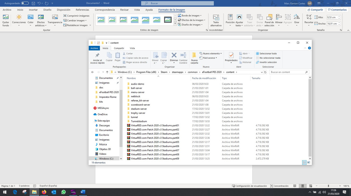Open Girar rotate options in Word
This screenshot has height=196, width=351.
point(297,20)
